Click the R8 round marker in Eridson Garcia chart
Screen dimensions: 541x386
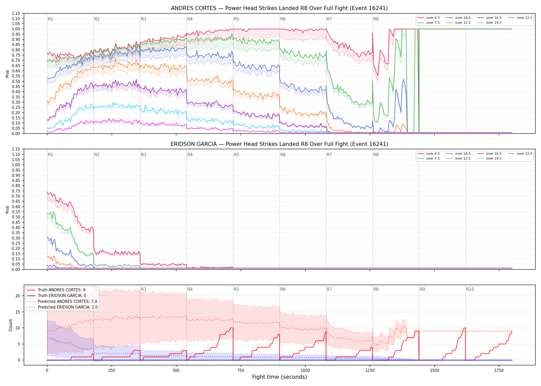pos(376,155)
